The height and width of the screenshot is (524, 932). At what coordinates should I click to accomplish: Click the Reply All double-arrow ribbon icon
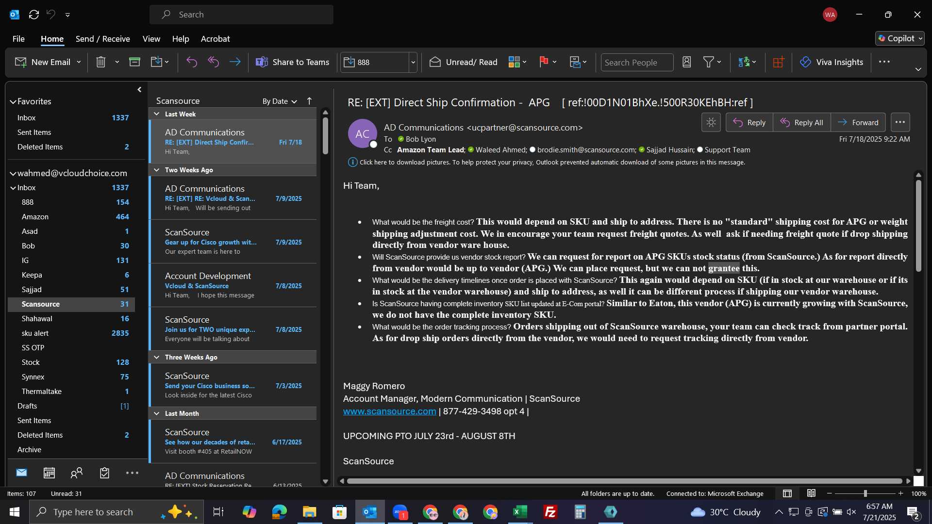pyautogui.click(x=214, y=62)
